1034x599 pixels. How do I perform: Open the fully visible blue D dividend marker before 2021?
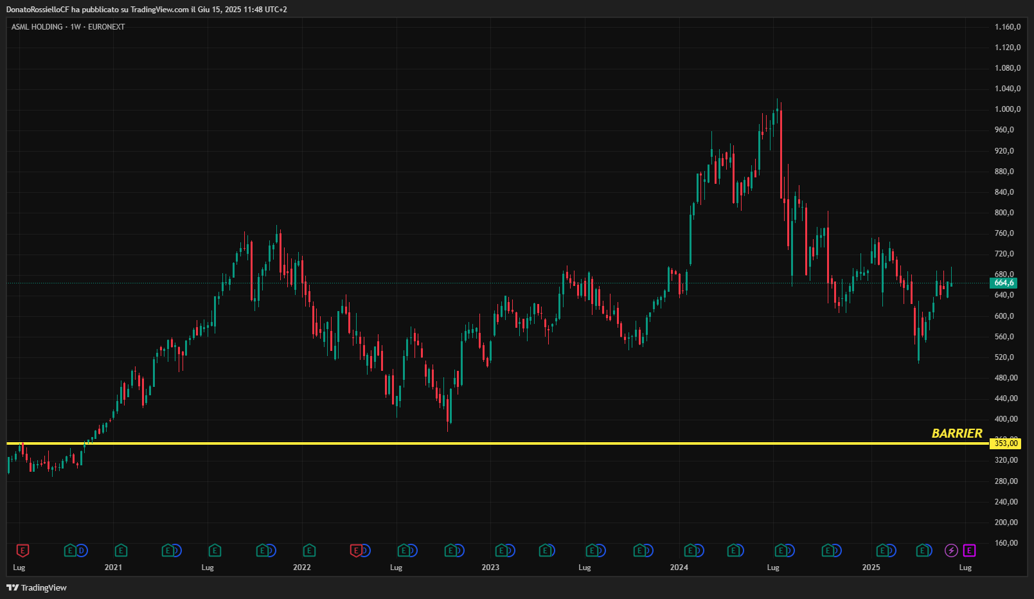pyautogui.click(x=81, y=550)
